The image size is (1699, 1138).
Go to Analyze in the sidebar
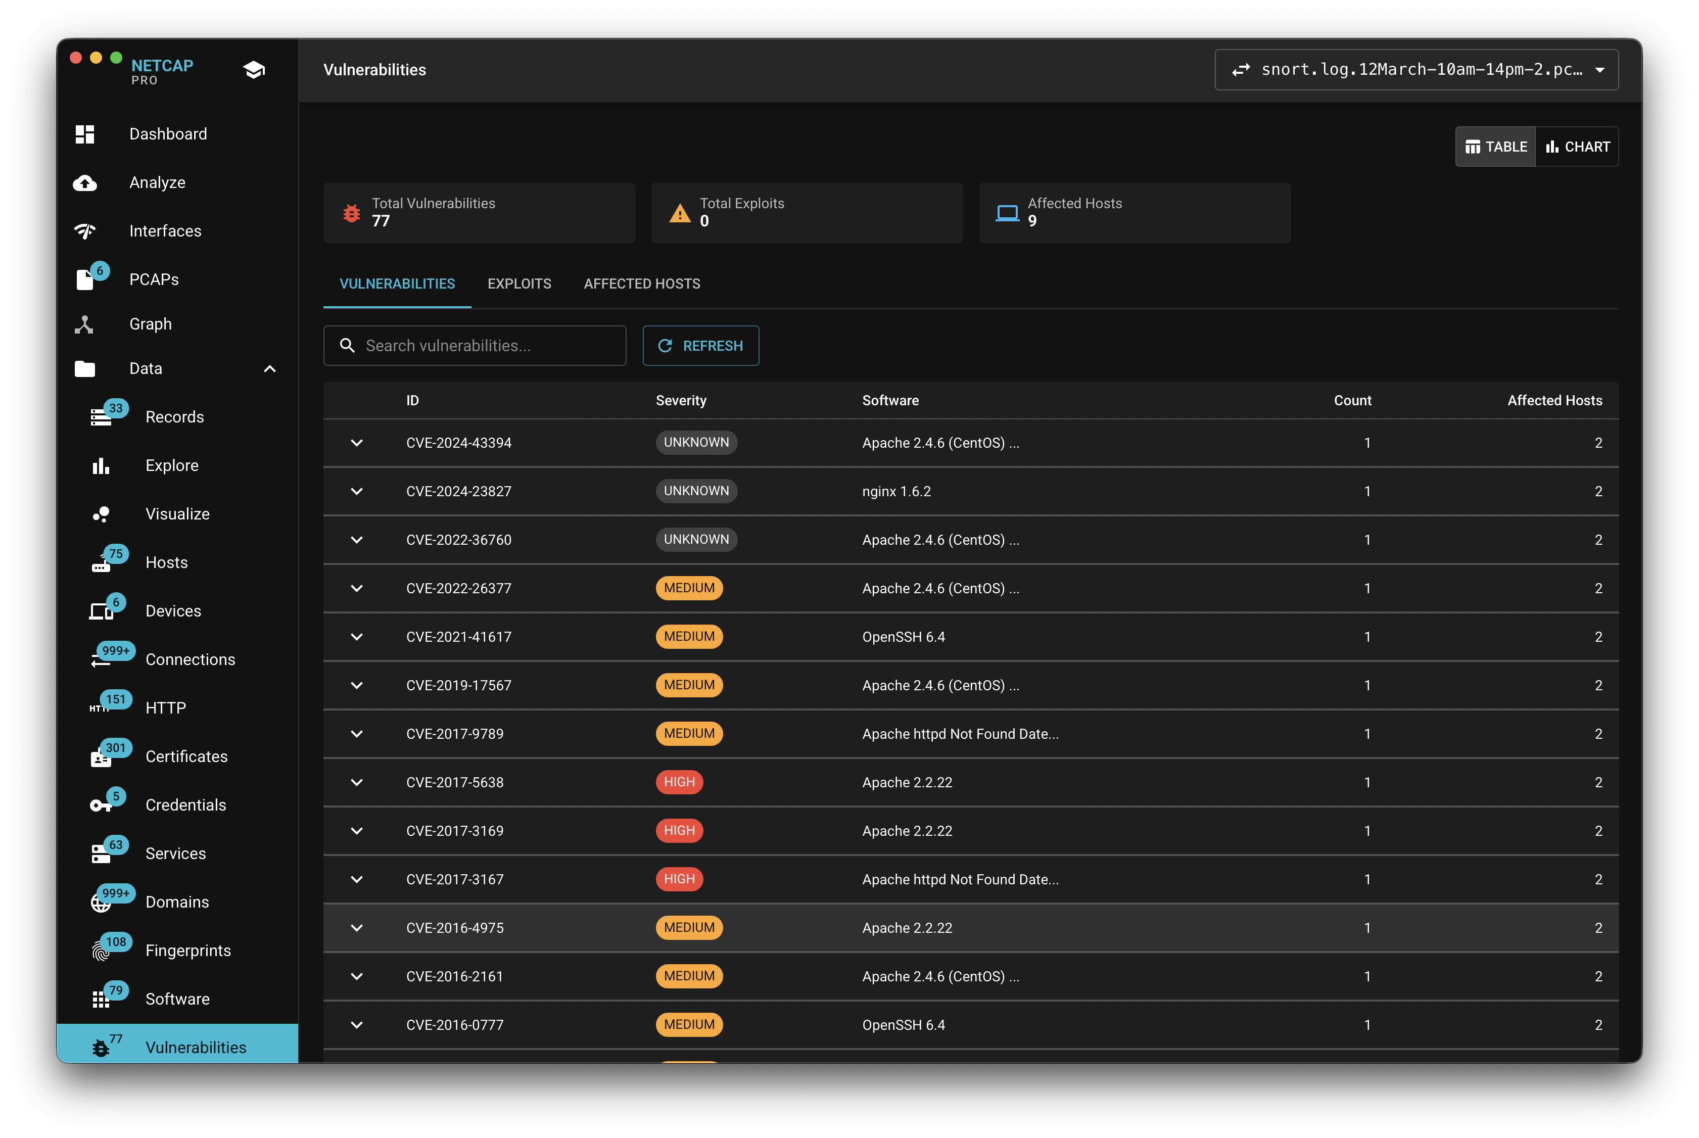pos(178,183)
